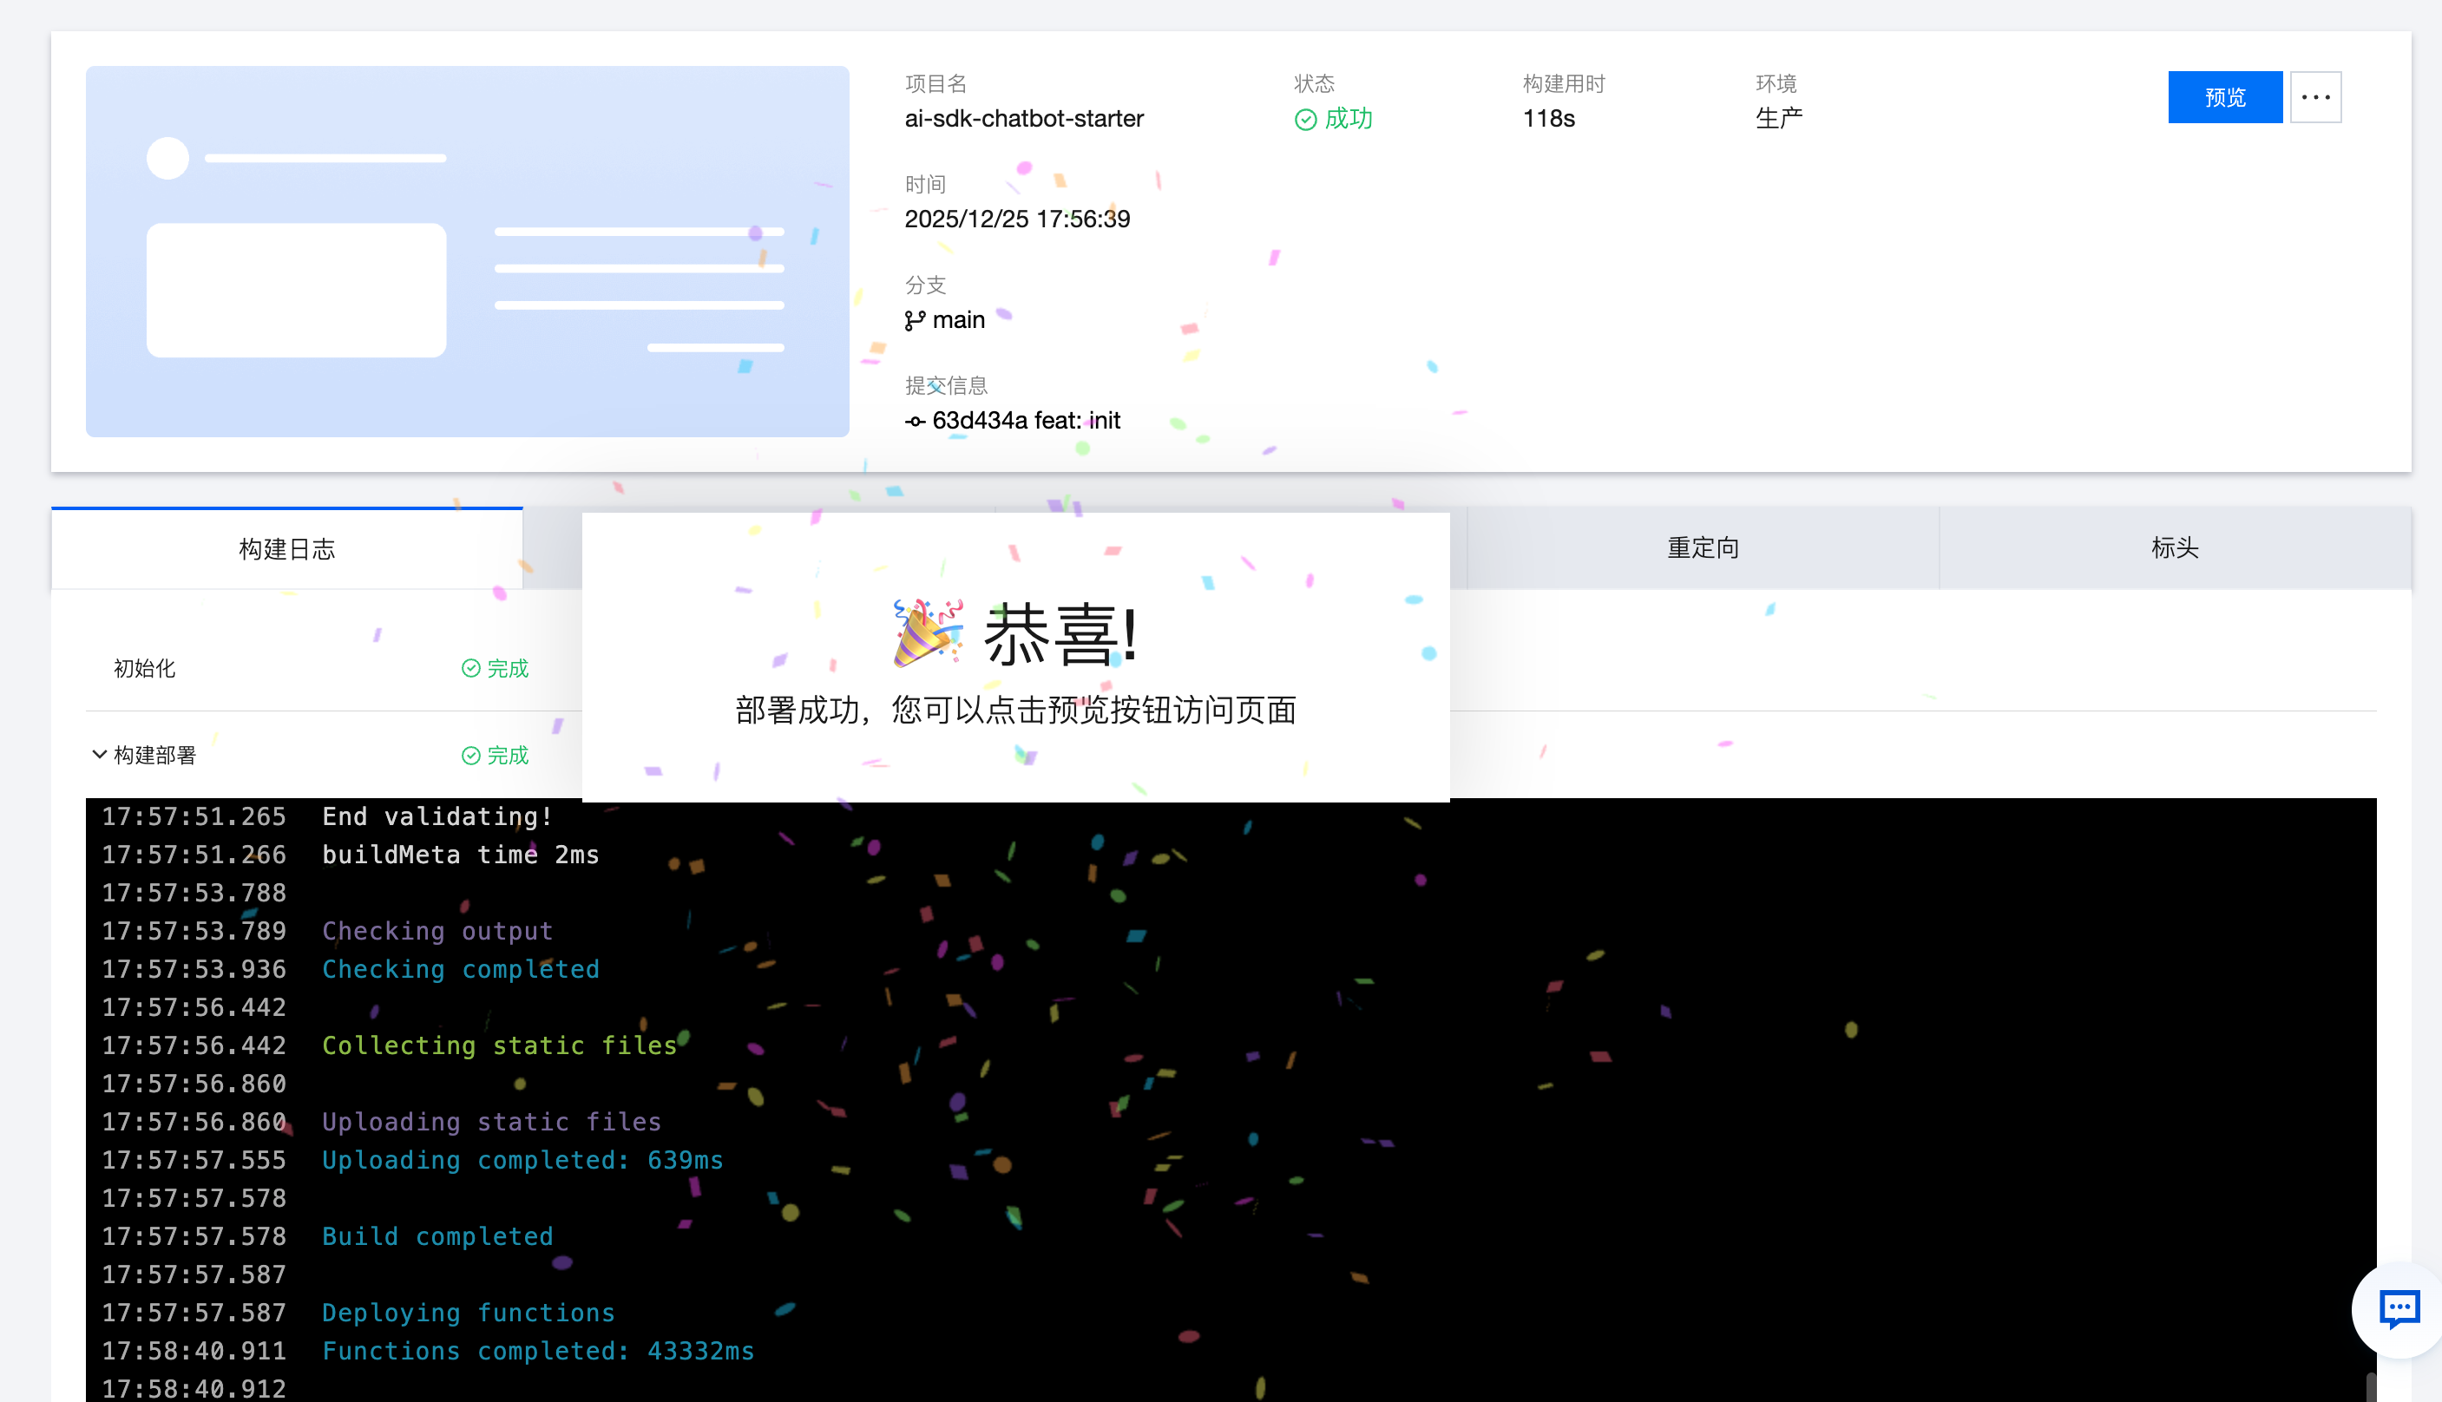Image resolution: width=2442 pixels, height=1402 pixels.
Task: Click the party popper celebration icon
Action: [x=928, y=632]
